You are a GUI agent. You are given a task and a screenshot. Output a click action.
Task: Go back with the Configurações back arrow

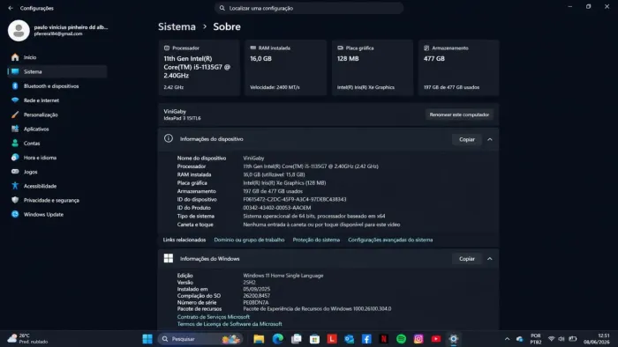point(11,8)
